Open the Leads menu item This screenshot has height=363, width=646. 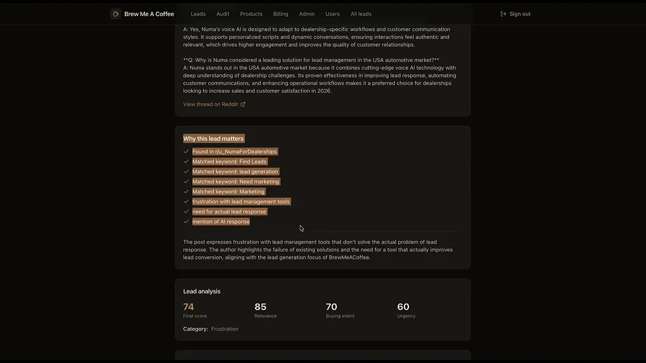pos(198,14)
